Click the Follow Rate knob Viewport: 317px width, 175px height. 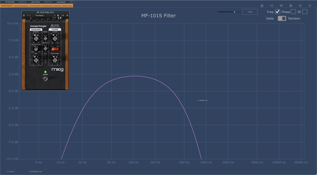point(36,49)
